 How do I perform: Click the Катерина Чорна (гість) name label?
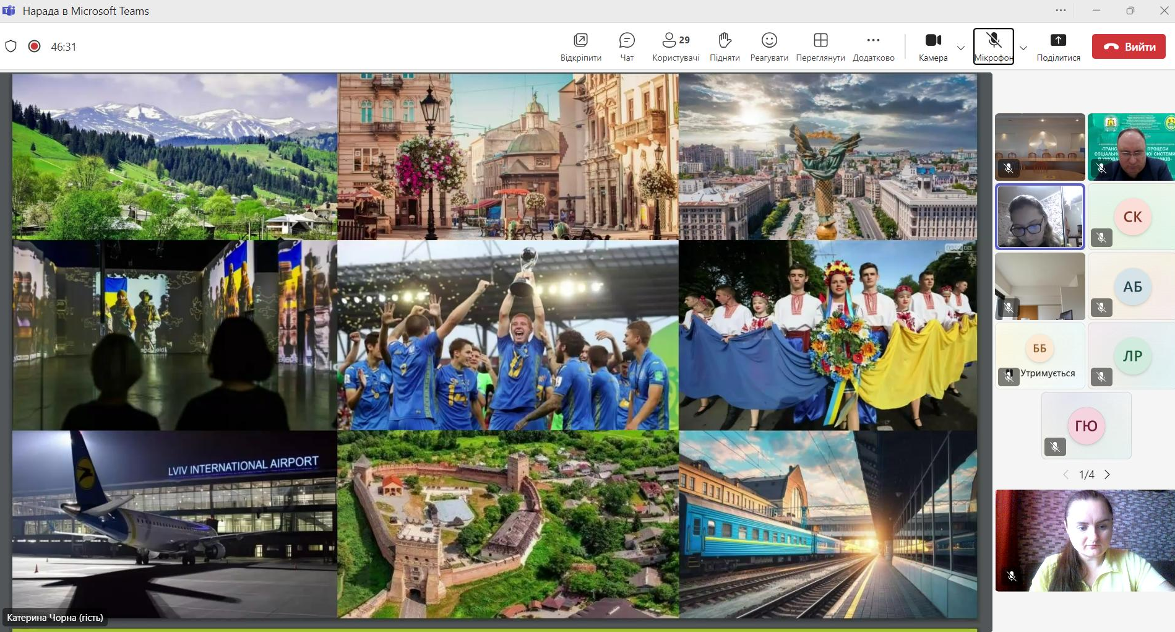click(x=55, y=618)
